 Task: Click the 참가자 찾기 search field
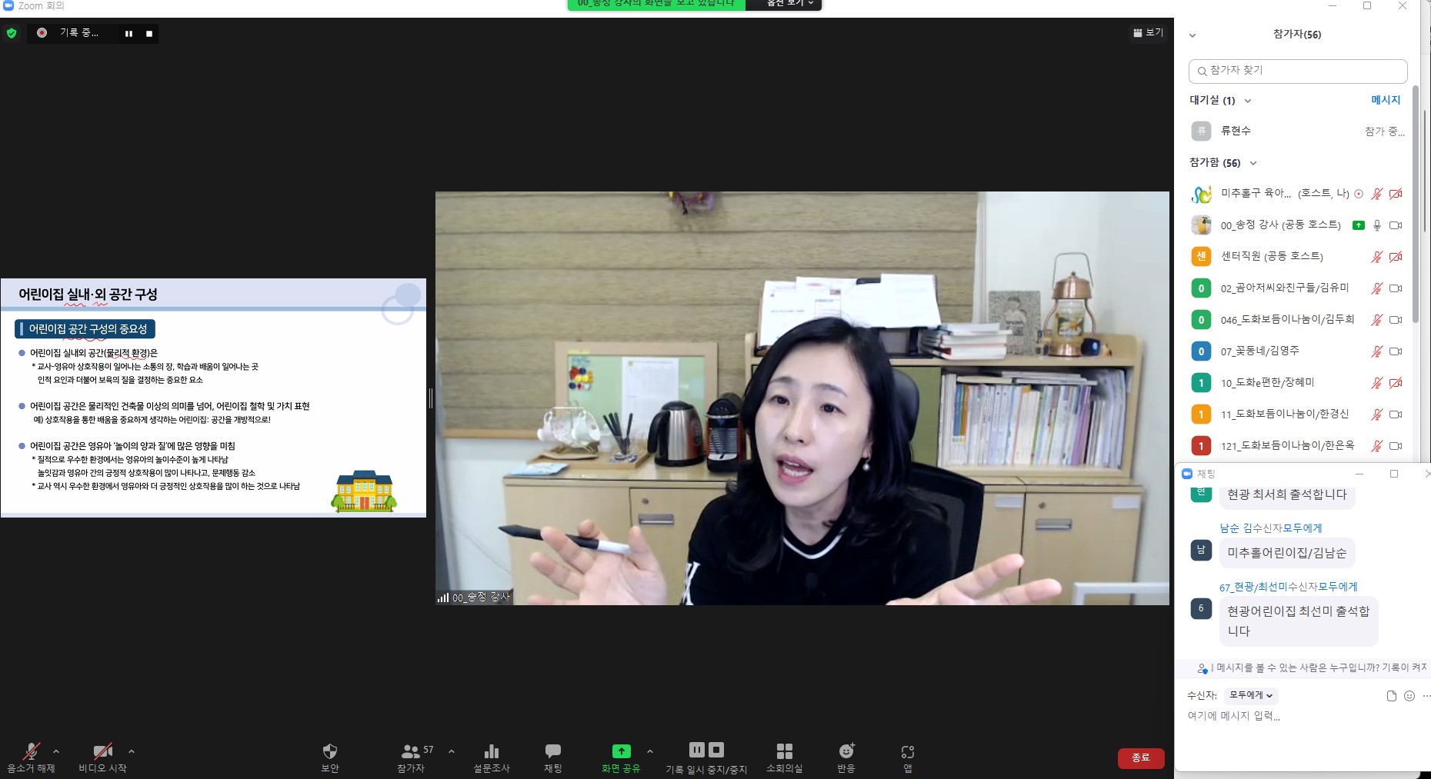pos(1298,71)
